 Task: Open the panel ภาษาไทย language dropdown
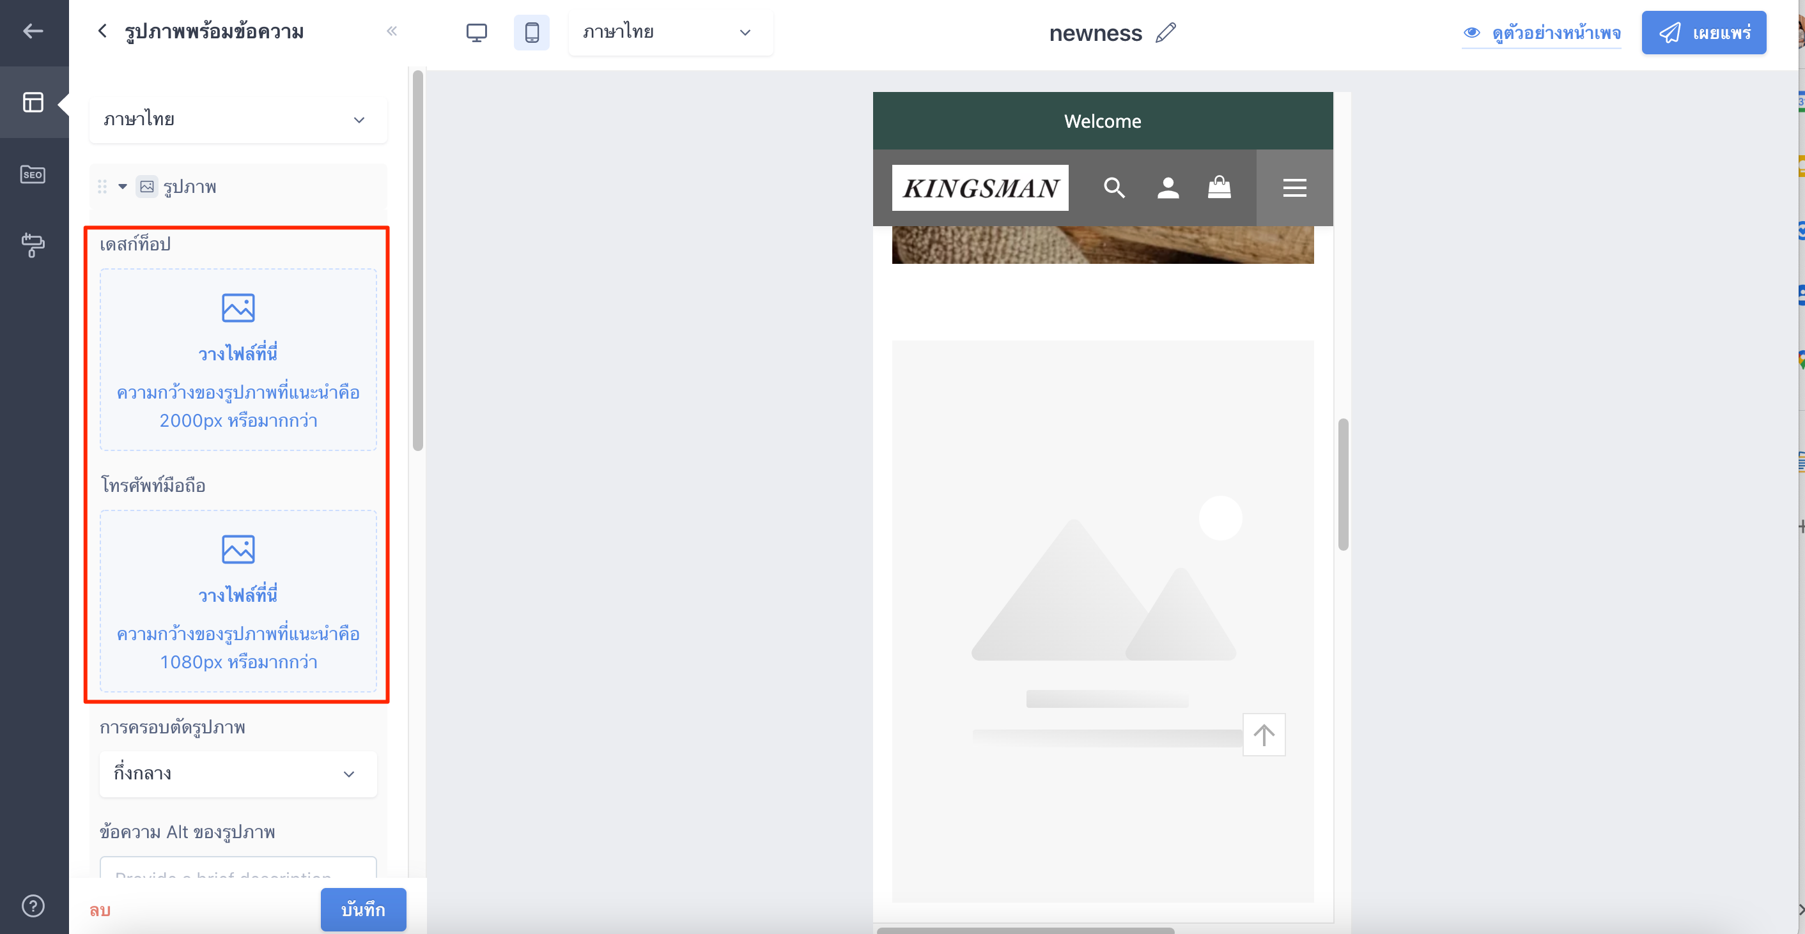click(238, 119)
